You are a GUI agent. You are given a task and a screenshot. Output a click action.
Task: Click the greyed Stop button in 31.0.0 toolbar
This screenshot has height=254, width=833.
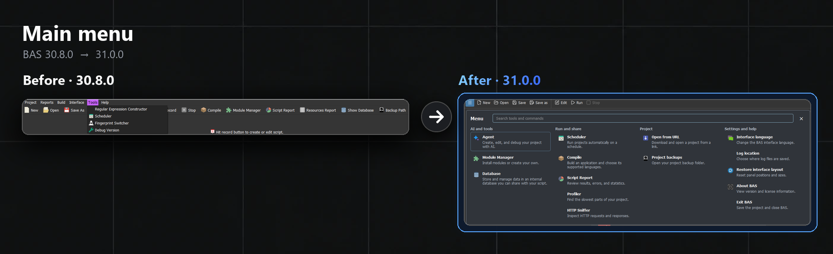593,103
